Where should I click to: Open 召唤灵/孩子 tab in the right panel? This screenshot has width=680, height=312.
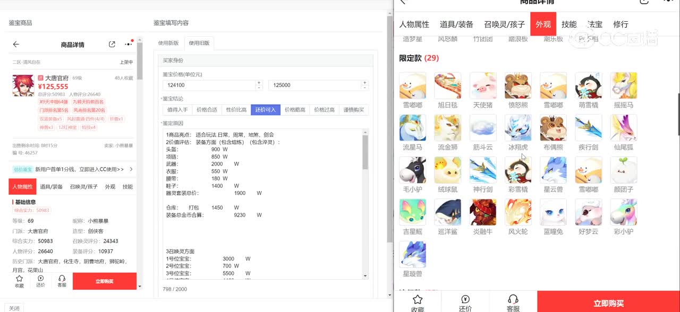pyautogui.click(x=504, y=24)
